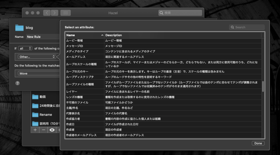Select the Rename folder in list

[x=46, y=115]
